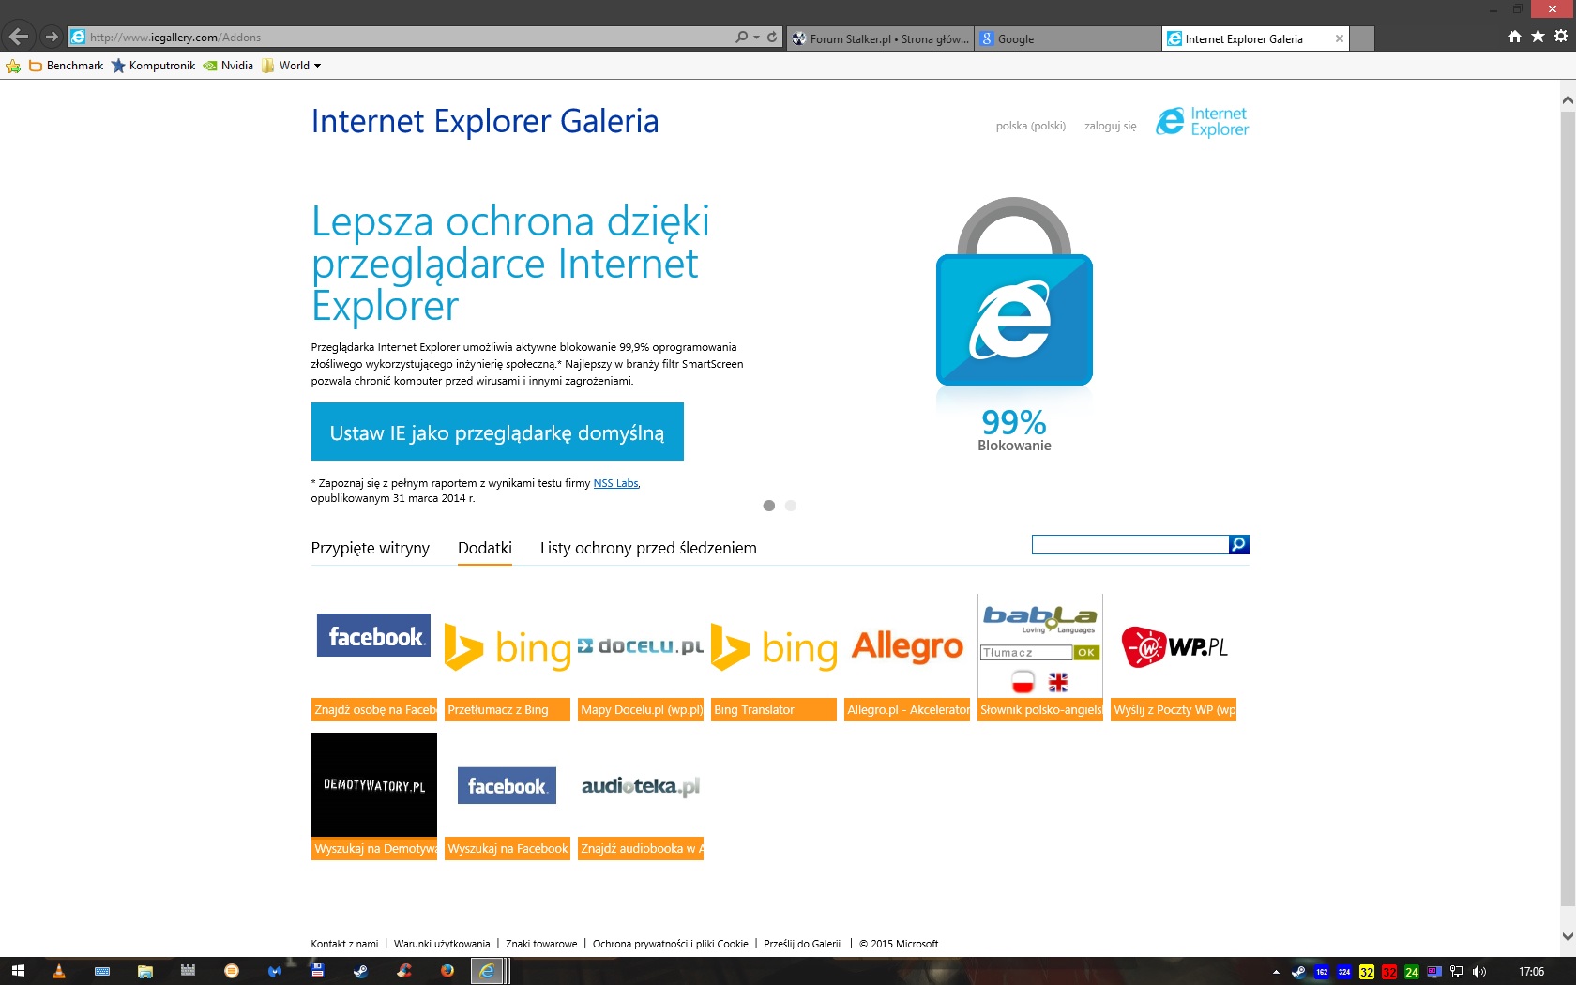This screenshot has width=1576, height=985.
Task: Open the Przypięte witryny tab
Action: coord(371,548)
